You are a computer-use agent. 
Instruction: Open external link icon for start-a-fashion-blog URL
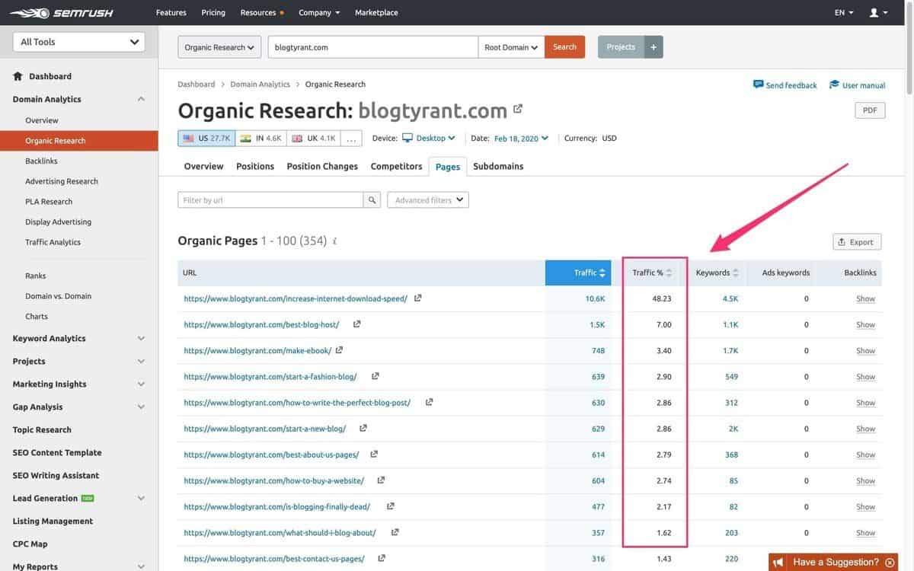coord(375,376)
